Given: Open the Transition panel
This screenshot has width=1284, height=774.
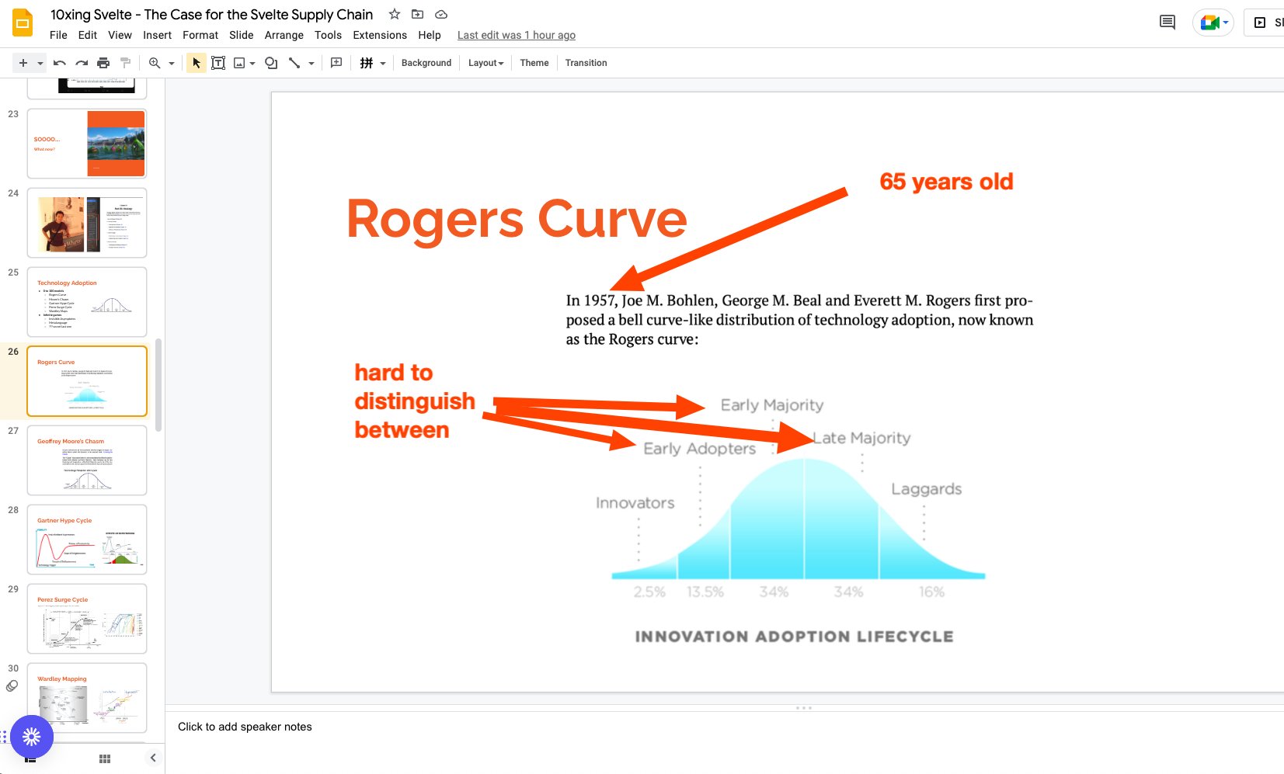Looking at the screenshot, I should [586, 63].
